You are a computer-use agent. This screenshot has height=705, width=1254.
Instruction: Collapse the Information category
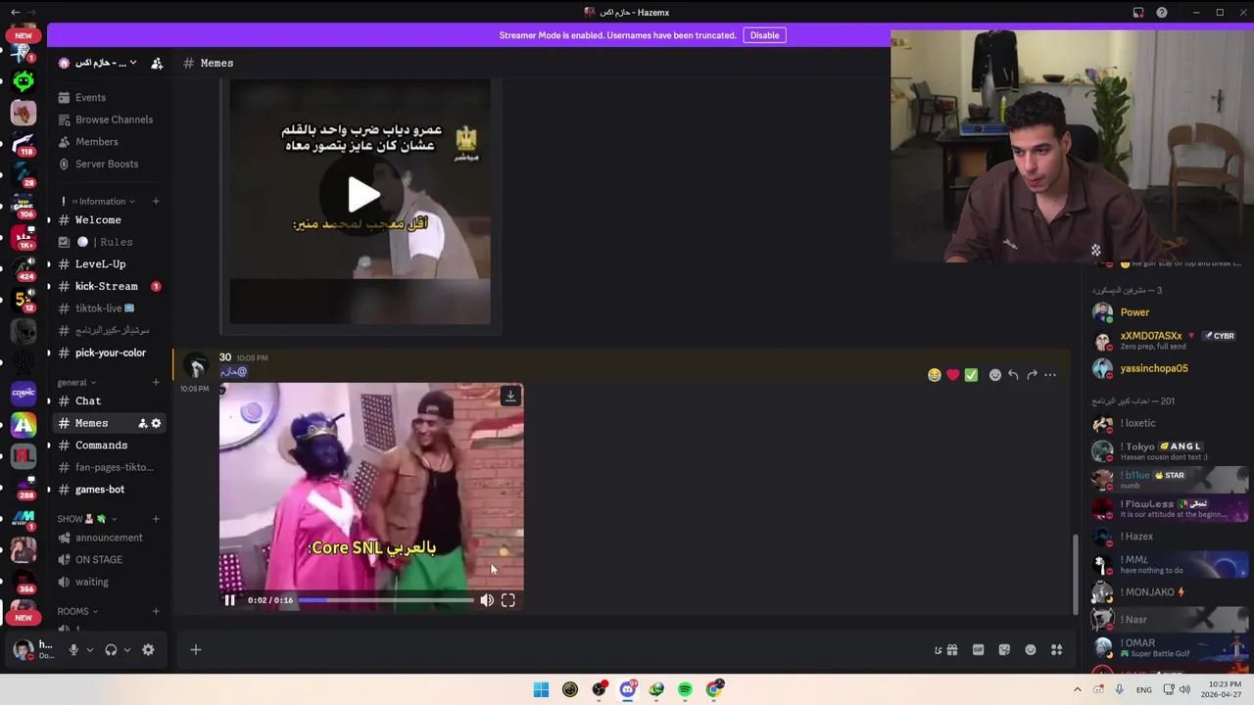point(102,202)
